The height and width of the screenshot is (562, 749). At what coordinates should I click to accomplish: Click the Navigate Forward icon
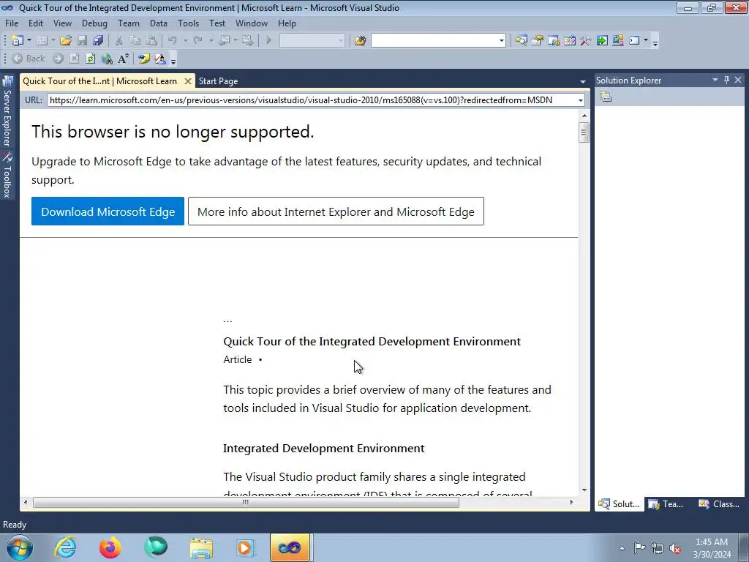pyautogui.click(x=247, y=41)
